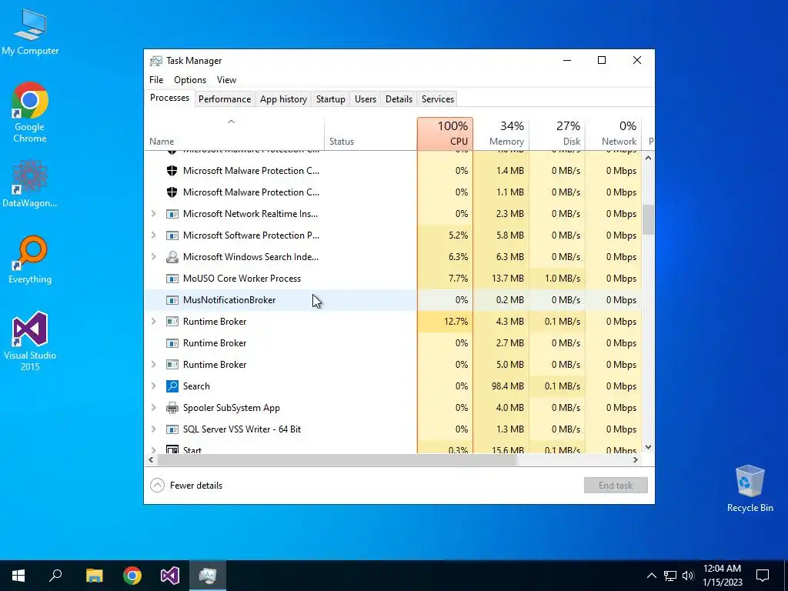Collapse view with Fewer details
The height and width of the screenshot is (591, 788).
(x=186, y=486)
